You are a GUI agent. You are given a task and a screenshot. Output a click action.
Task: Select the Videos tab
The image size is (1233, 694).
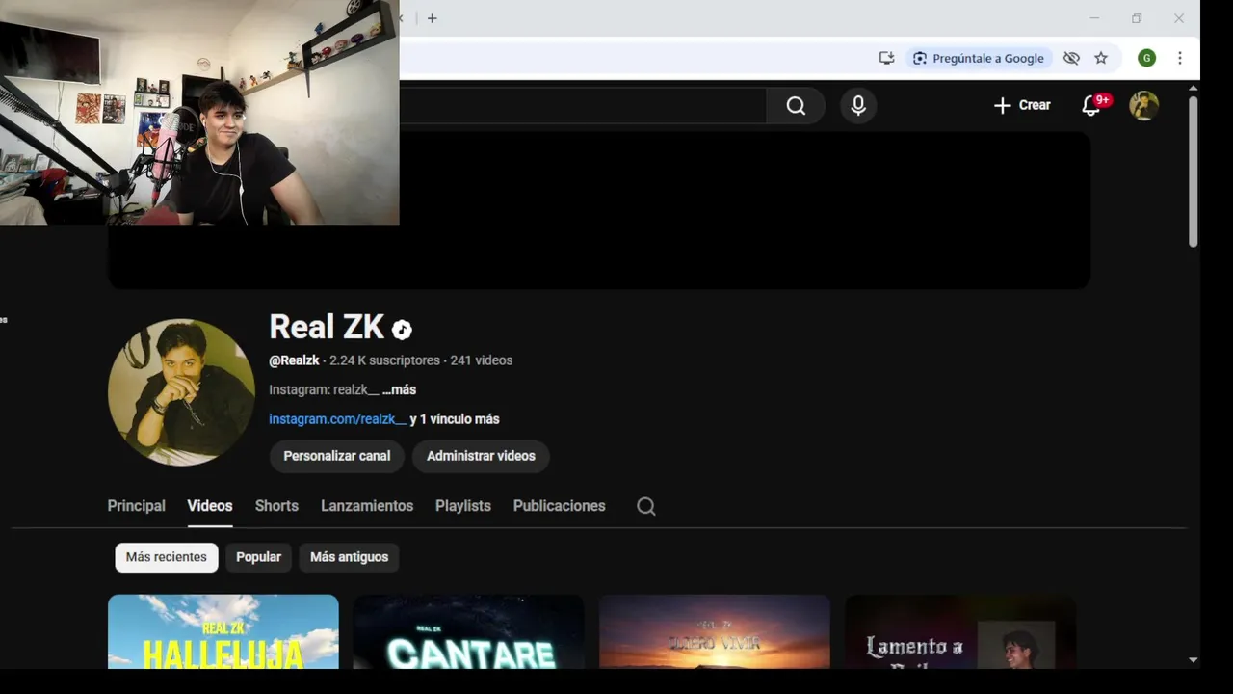point(210,506)
